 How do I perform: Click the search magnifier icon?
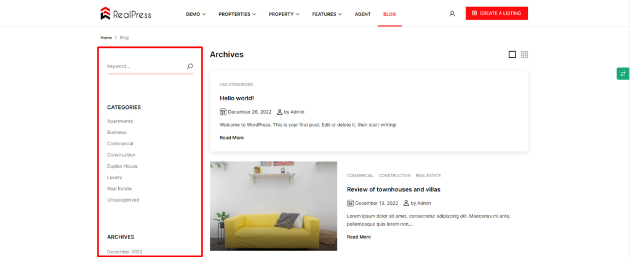coord(190,66)
